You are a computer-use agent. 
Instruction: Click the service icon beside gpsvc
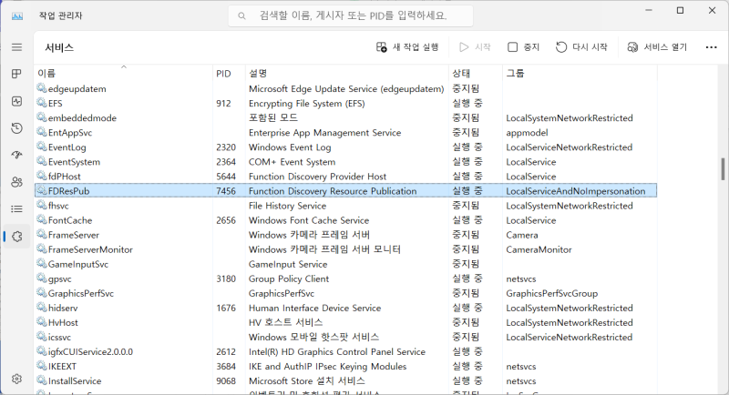(42, 278)
